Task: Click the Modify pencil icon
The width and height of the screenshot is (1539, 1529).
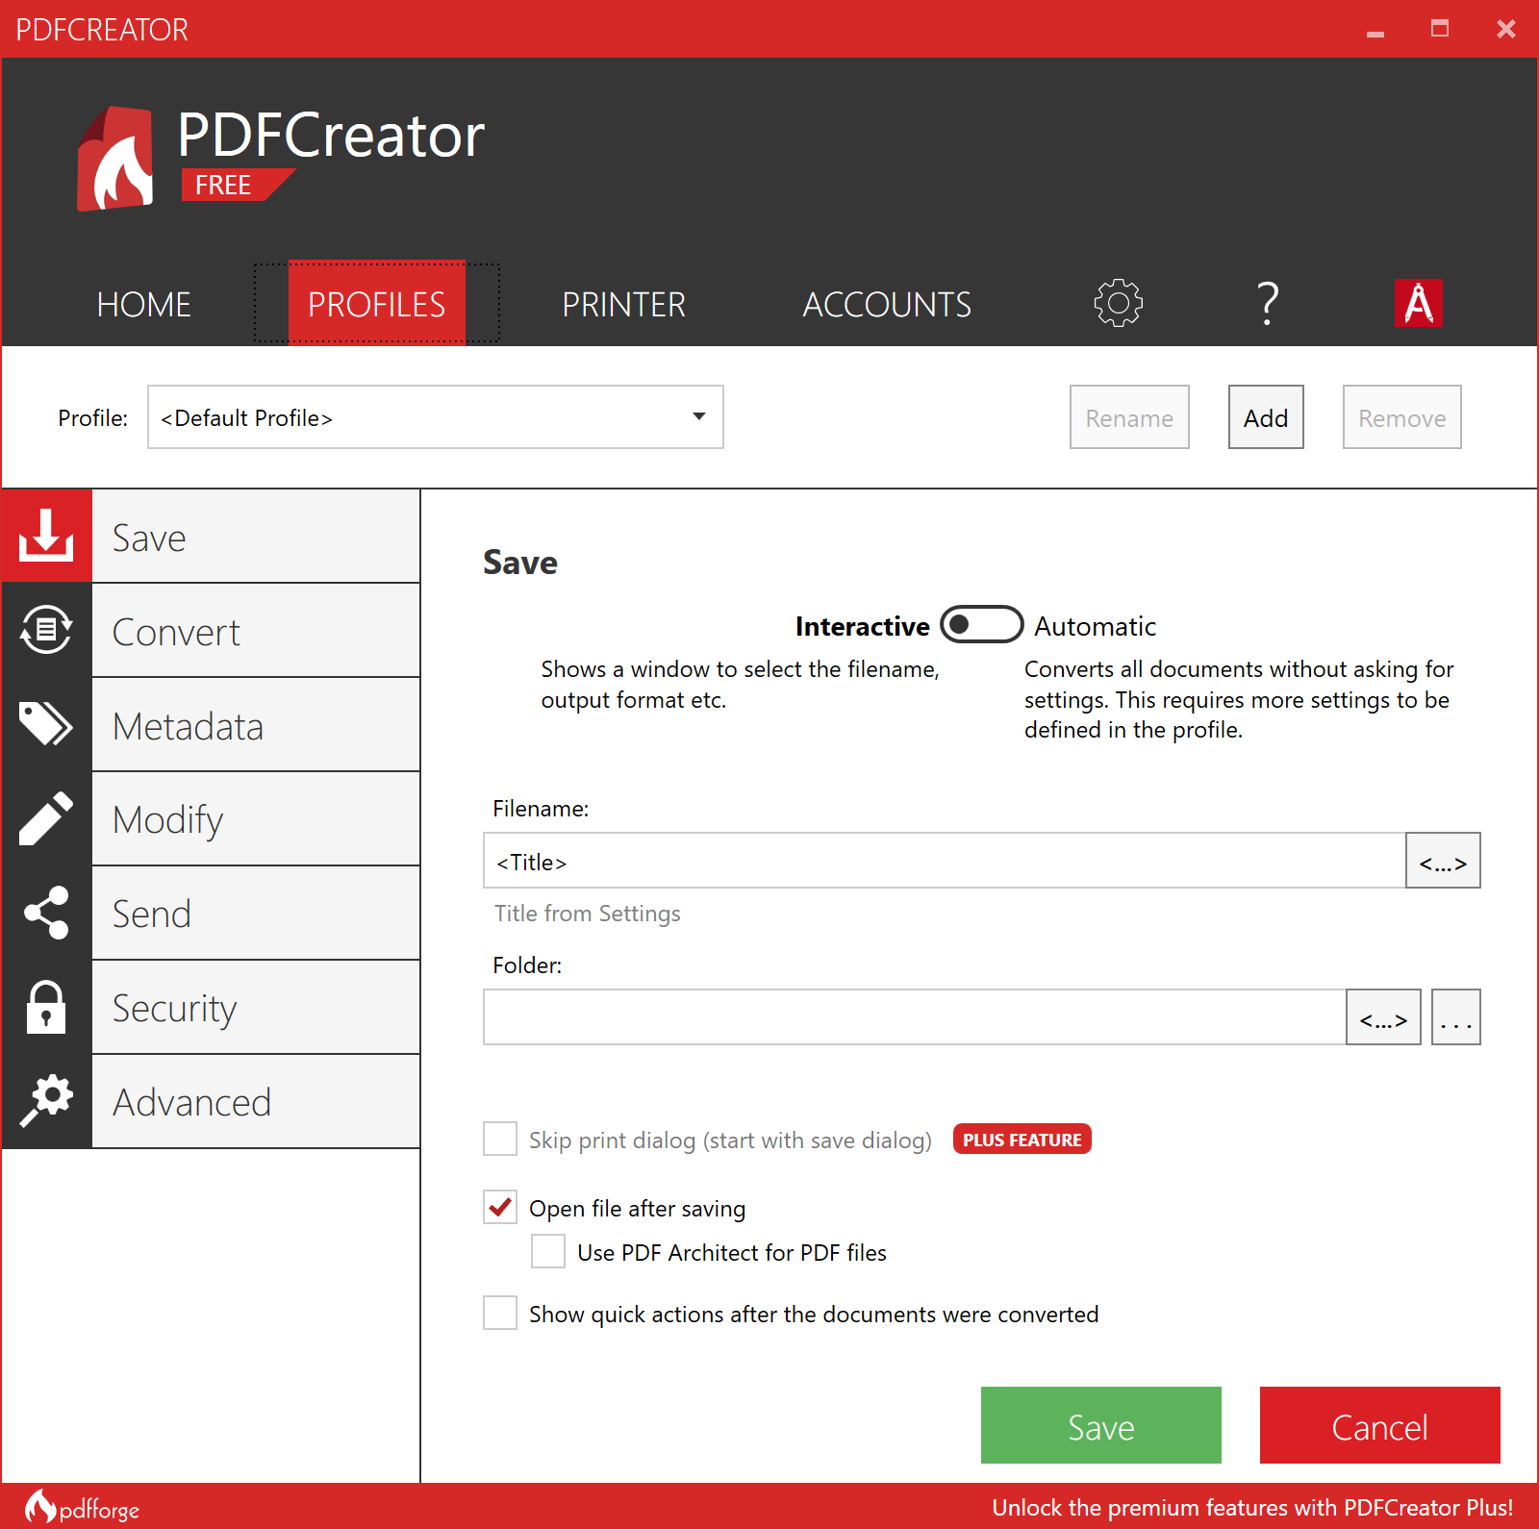Action: coord(46,818)
